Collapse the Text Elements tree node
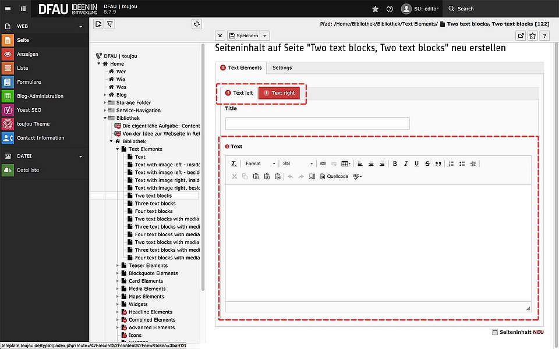The image size is (559, 349). point(118,149)
